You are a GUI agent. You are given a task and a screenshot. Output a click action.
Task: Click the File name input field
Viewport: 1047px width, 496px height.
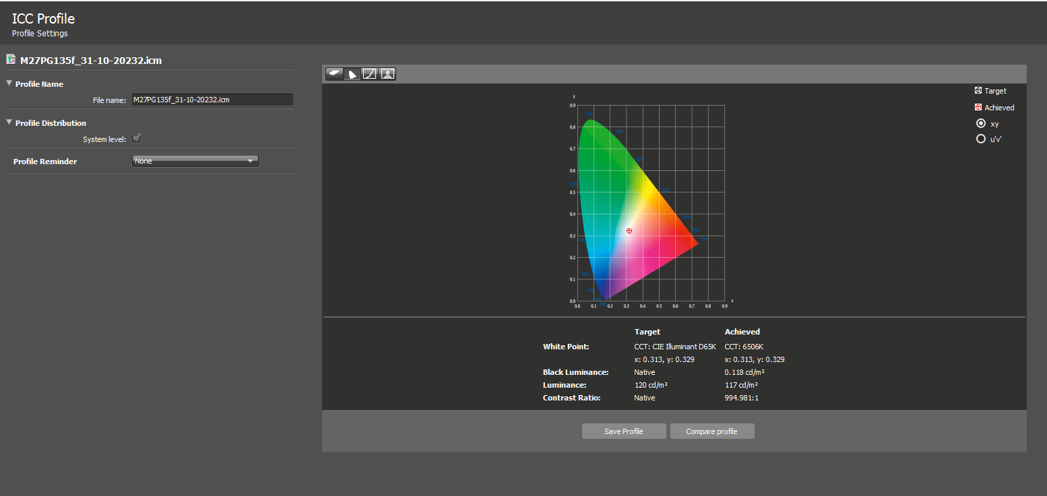click(212, 99)
